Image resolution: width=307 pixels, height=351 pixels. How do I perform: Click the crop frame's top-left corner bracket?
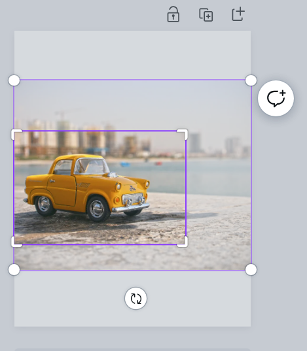pos(16,133)
